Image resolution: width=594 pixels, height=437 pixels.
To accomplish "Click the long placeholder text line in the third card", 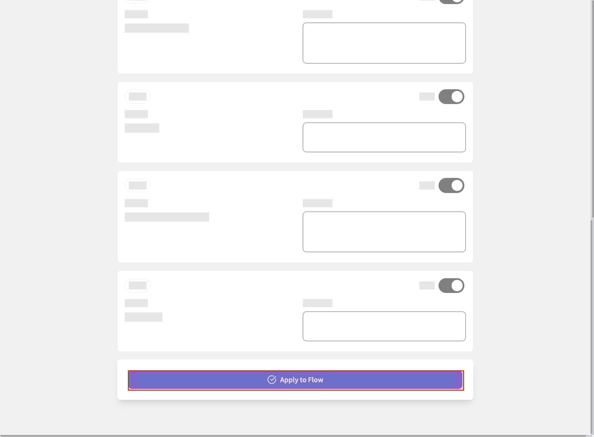I will click(x=166, y=217).
